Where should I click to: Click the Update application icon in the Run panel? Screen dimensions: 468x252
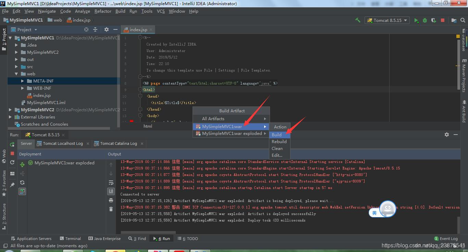pyautogui.click(x=12, y=162)
